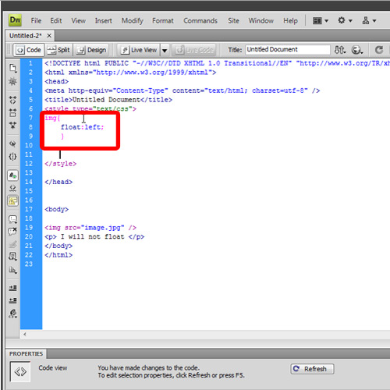This screenshot has width=390, height=390.
Task: Switch to Code view
Action: click(x=29, y=50)
